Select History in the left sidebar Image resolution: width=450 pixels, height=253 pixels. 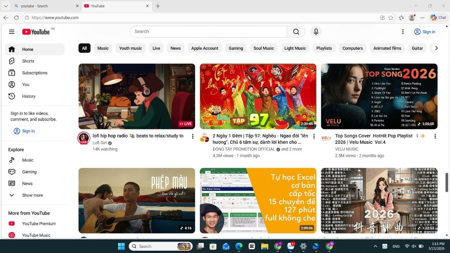[x=28, y=96]
